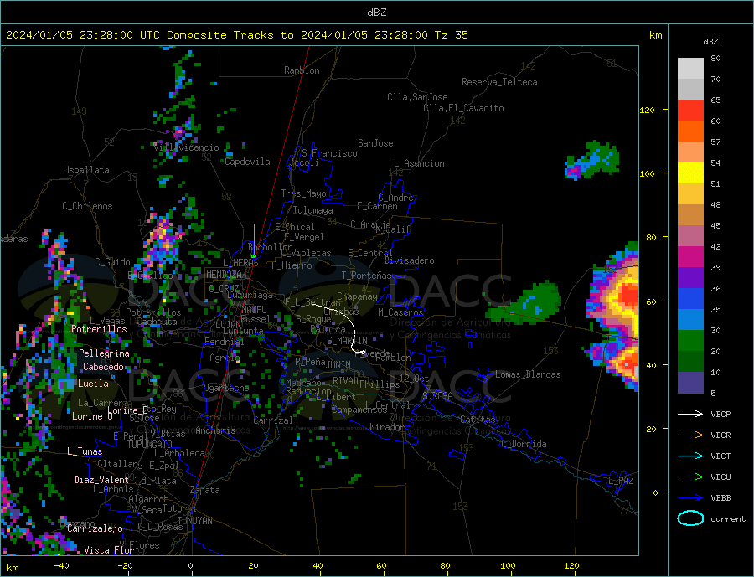
Task: Click the 'Chapanay' map label
Action: [x=357, y=296]
